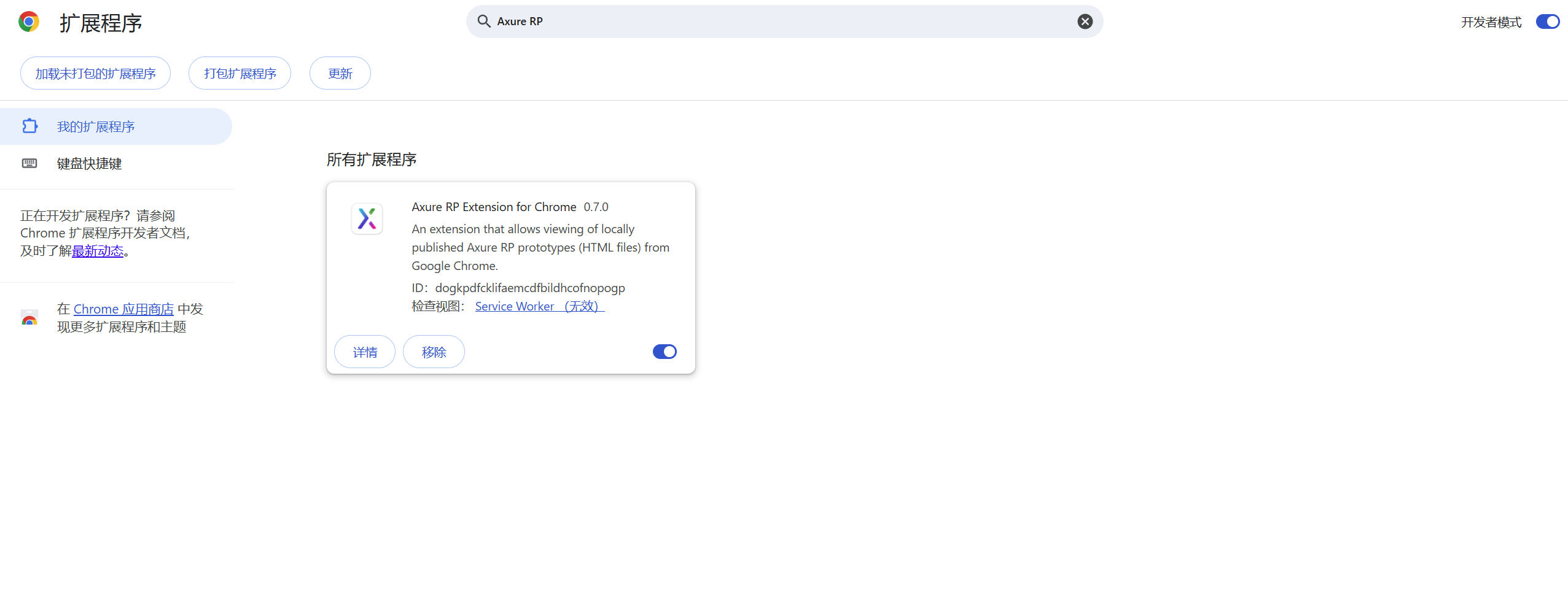Open the Service Worker (无效) link
Viewport: 1568px width, 613px height.
coord(540,306)
